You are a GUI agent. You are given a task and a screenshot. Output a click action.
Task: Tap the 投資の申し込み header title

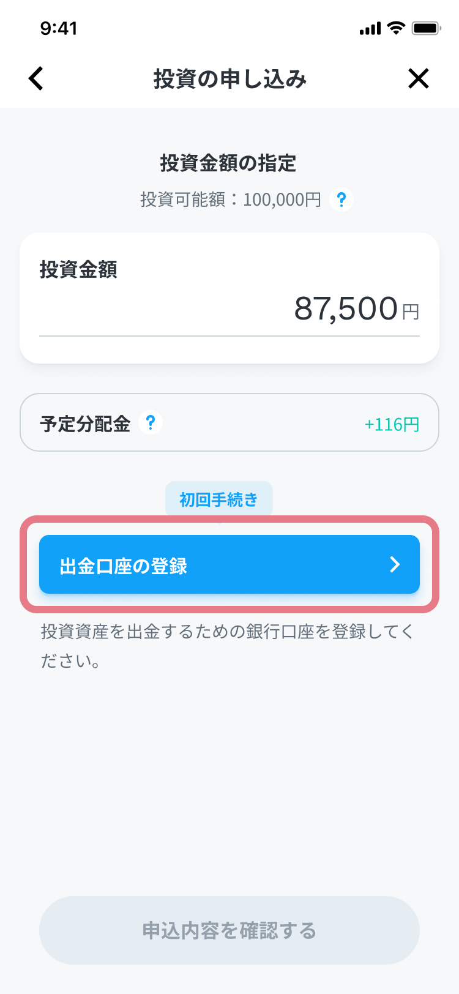pos(229,79)
